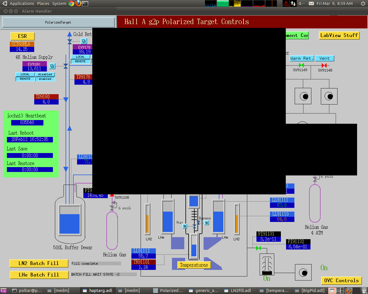Click the pump symbol below SV91149

(x=303, y=96)
